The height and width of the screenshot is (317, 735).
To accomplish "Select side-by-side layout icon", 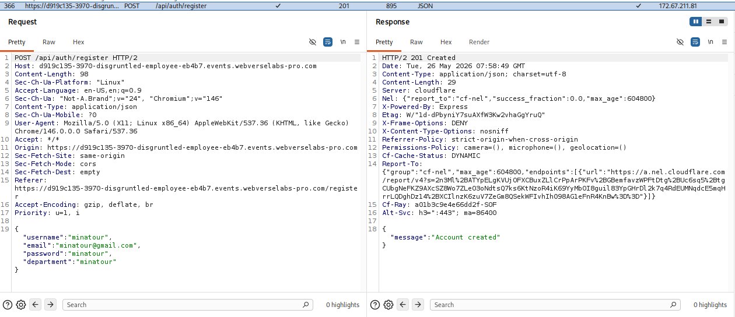I will point(695,22).
